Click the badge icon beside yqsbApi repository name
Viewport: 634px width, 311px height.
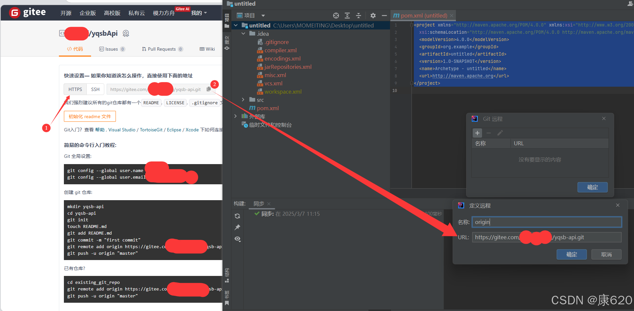coord(126,33)
